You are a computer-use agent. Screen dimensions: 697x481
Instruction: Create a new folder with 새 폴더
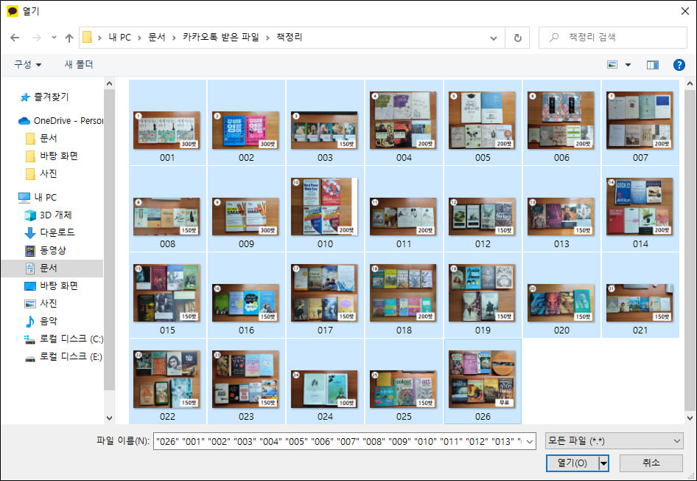pyautogui.click(x=79, y=64)
